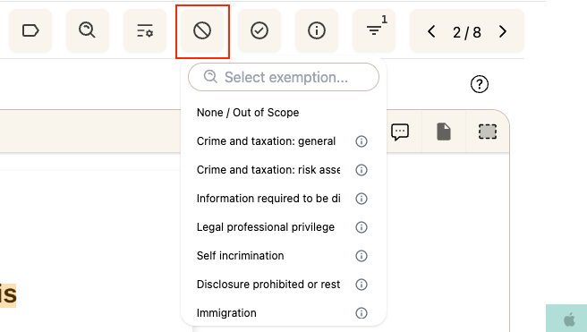Open the info circle toolbar icon
587x332 pixels.
point(317,30)
